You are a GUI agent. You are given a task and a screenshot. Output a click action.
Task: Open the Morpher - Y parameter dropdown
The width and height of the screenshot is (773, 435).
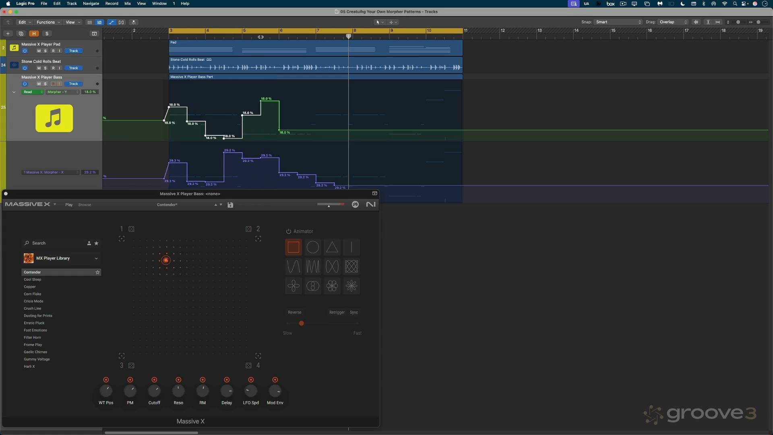(62, 92)
